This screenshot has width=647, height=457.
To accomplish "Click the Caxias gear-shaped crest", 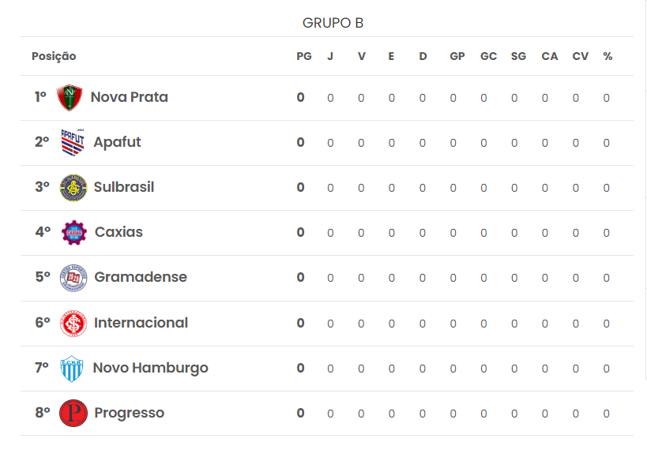I will (73, 232).
